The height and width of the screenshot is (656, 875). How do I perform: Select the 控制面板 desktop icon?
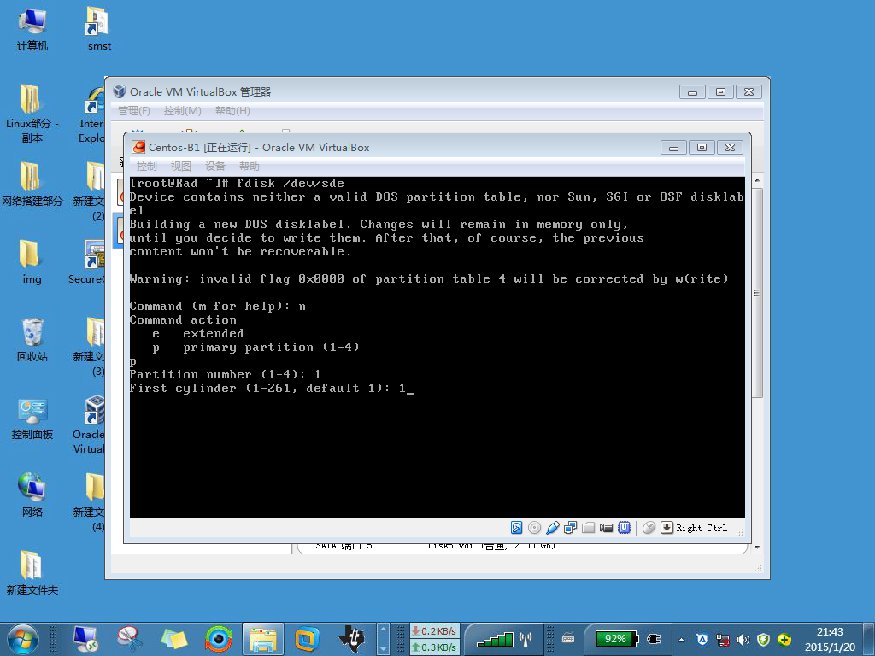click(x=32, y=419)
